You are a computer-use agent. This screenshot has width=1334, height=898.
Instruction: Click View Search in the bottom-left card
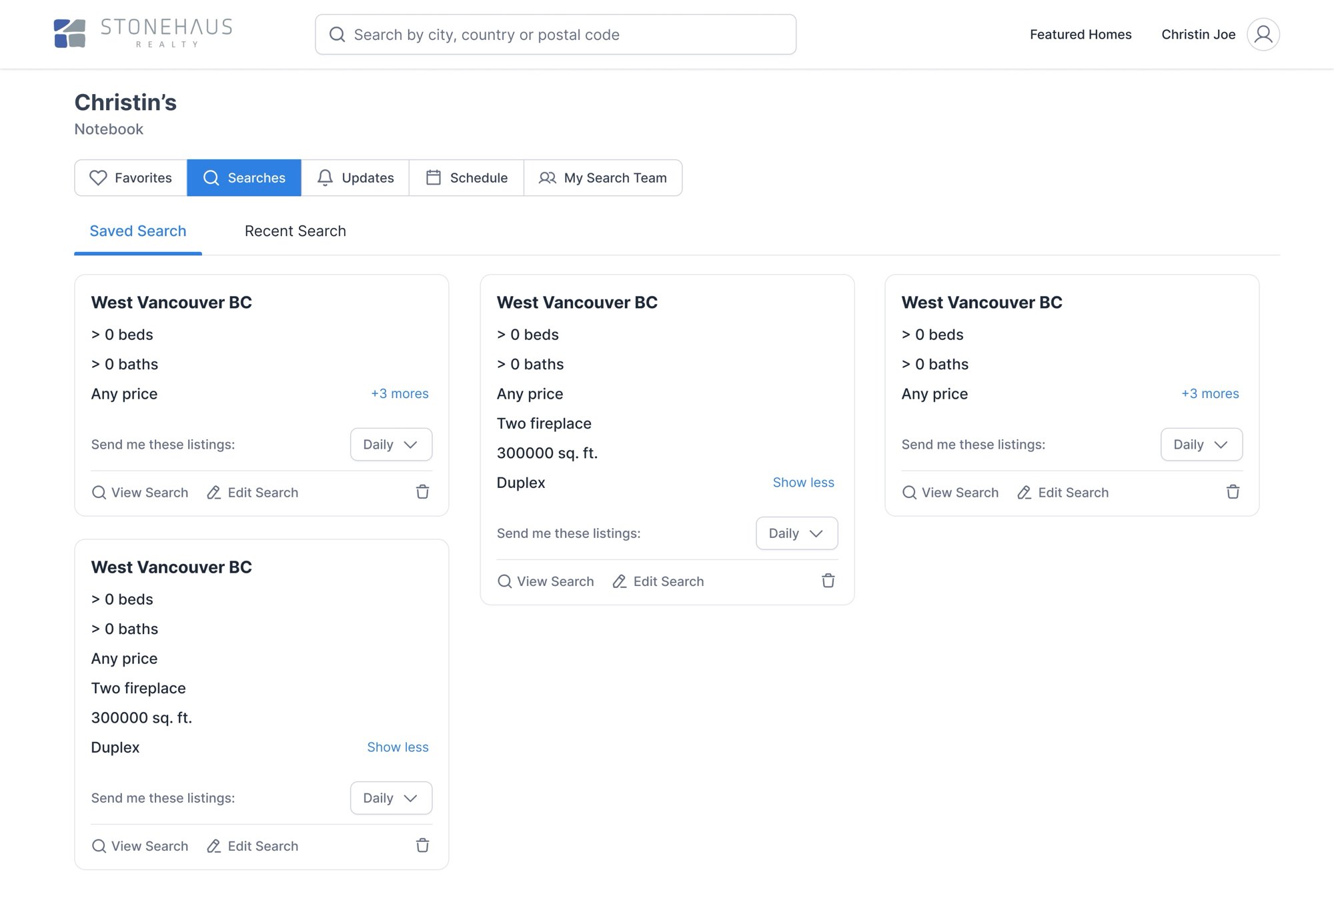[x=140, y=846]
